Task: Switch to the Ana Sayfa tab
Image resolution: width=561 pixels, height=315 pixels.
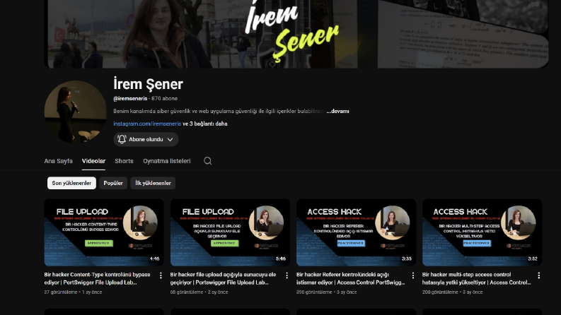Action: 58,161
